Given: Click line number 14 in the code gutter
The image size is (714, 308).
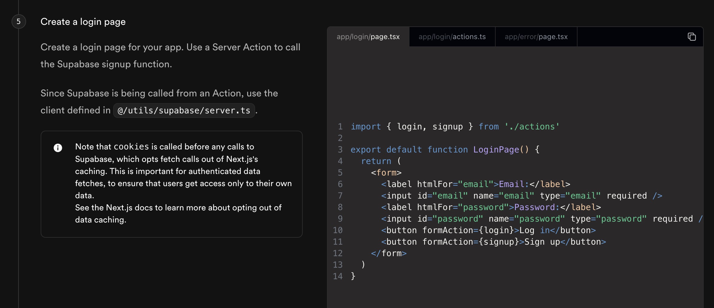Looking at the screenshot, I should click(338, 276).
